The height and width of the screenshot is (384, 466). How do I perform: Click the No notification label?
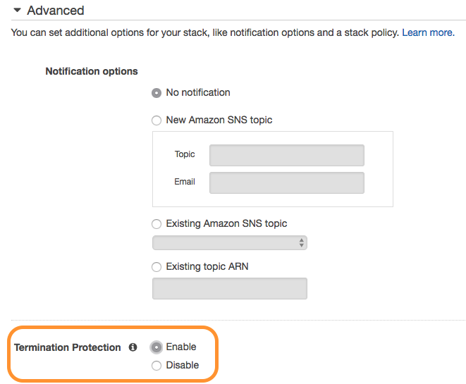click(198, 93)
